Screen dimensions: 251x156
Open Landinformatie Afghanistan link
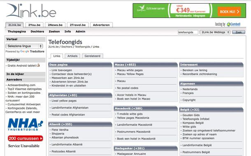[x=70, y=108]
